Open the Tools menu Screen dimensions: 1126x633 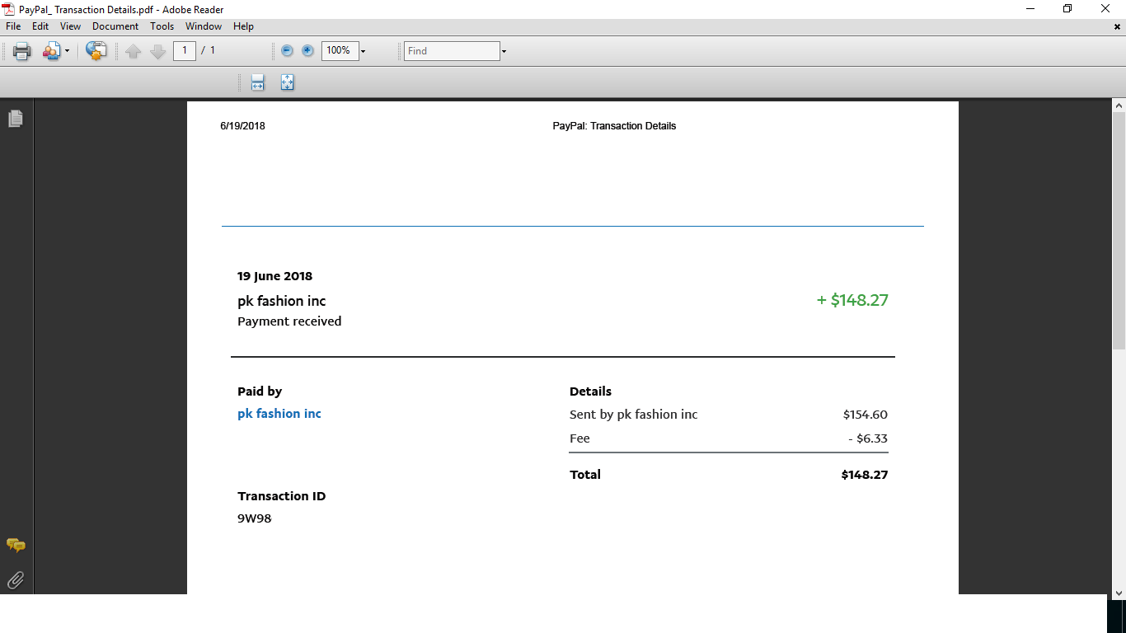tap(162, 26)
